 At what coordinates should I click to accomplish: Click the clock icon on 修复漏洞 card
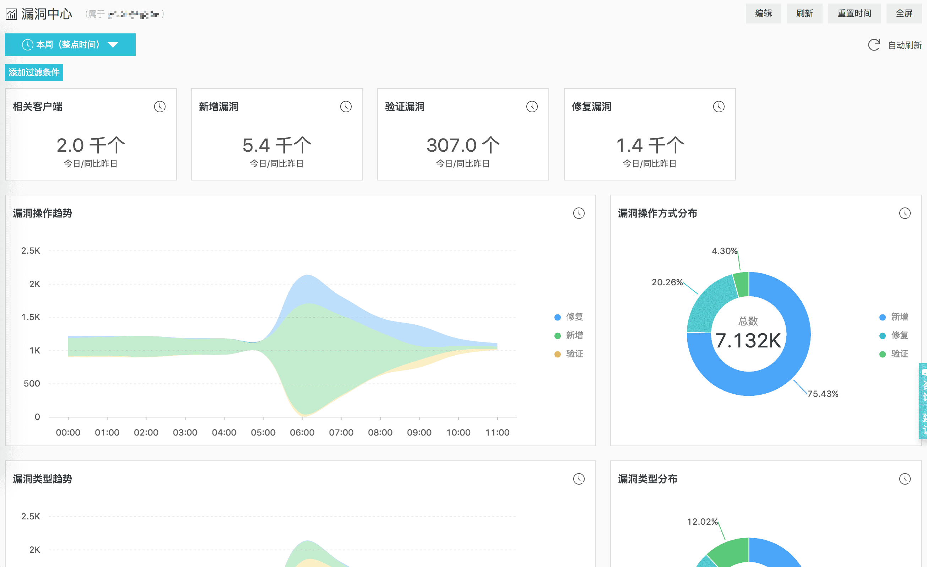coord(718,107)
